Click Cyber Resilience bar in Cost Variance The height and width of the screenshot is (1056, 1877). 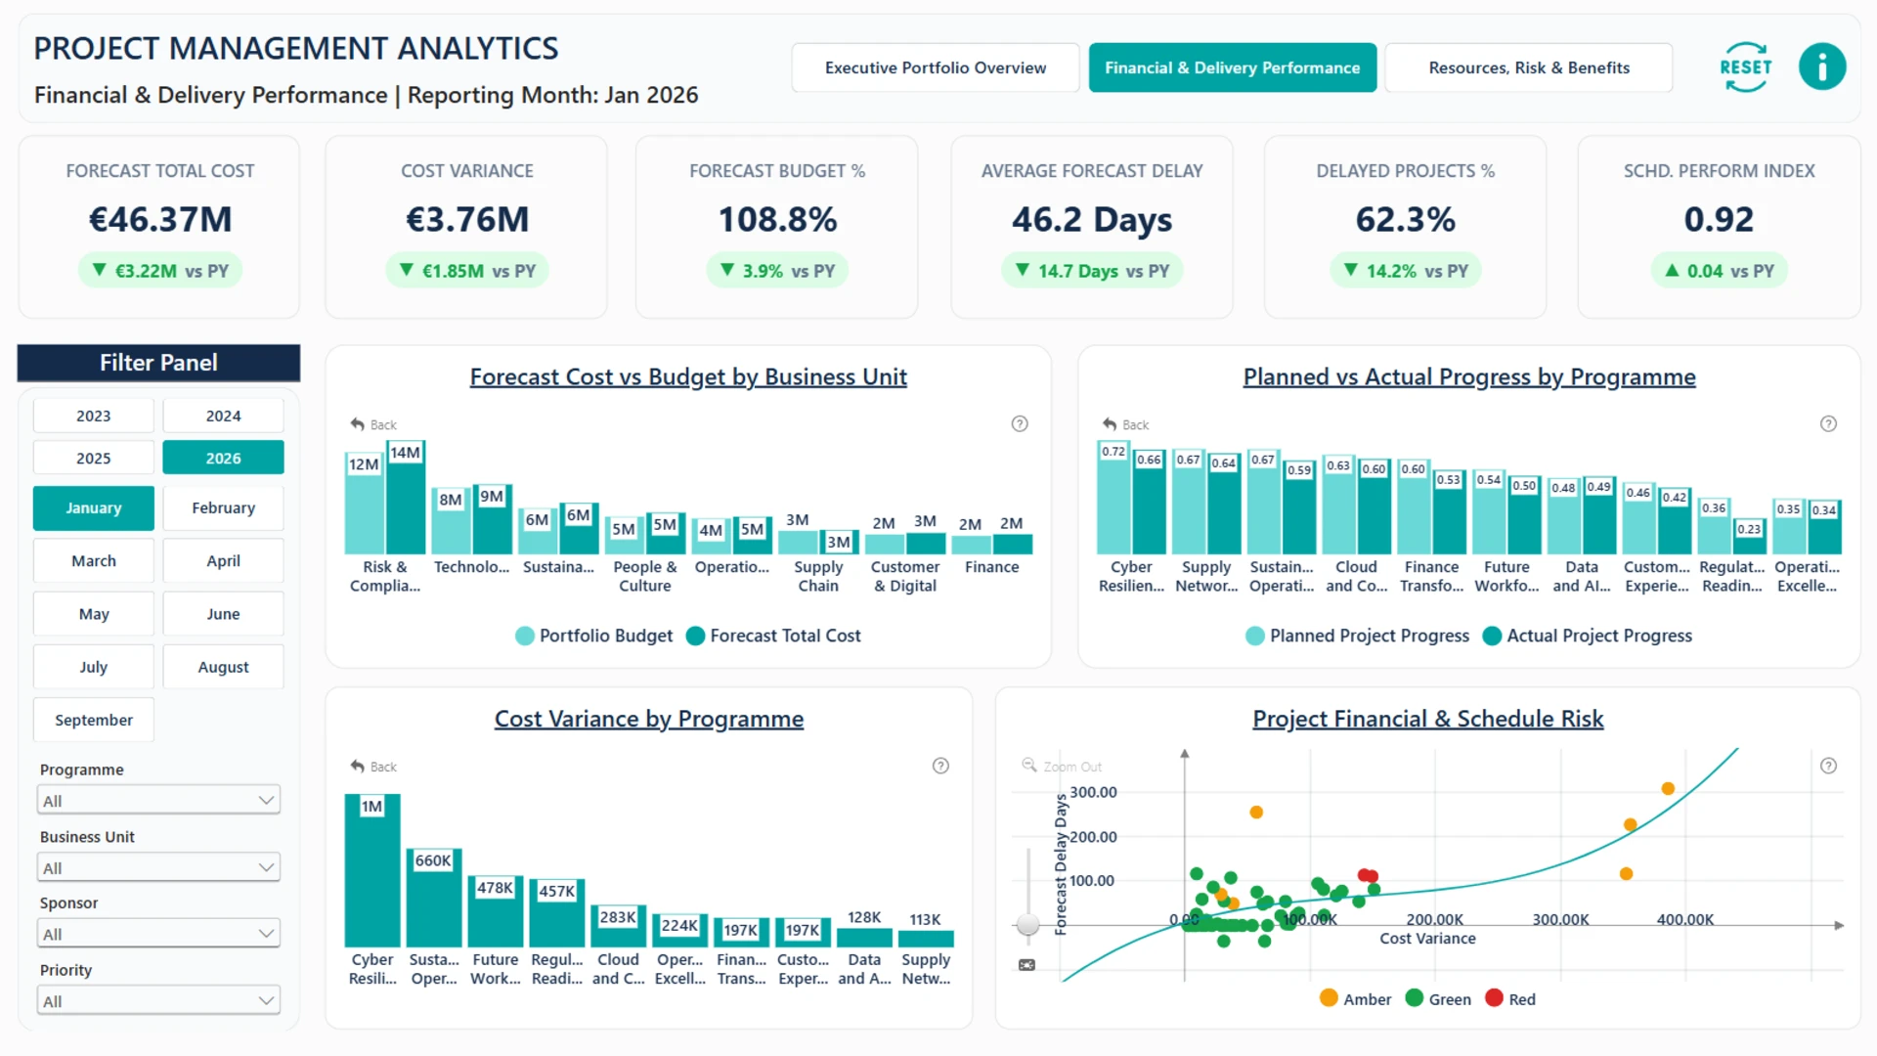coord(372,870)
